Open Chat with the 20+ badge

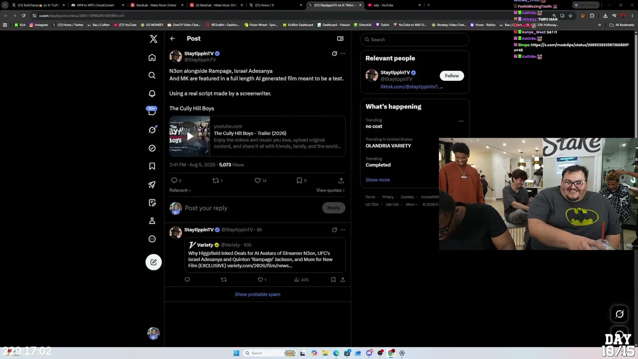coord(152,111)
